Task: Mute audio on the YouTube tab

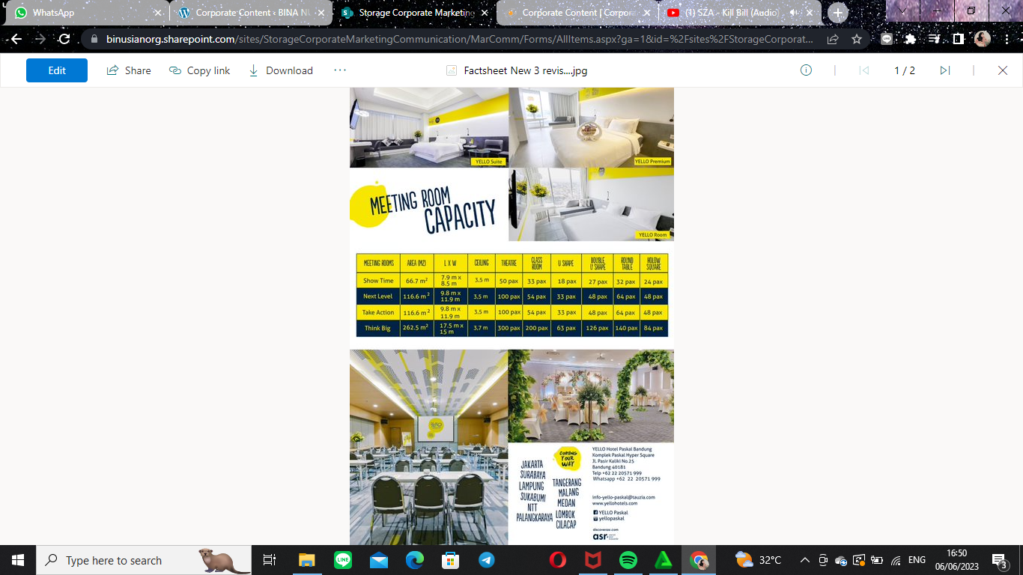Action: click(x=793, y=13)
